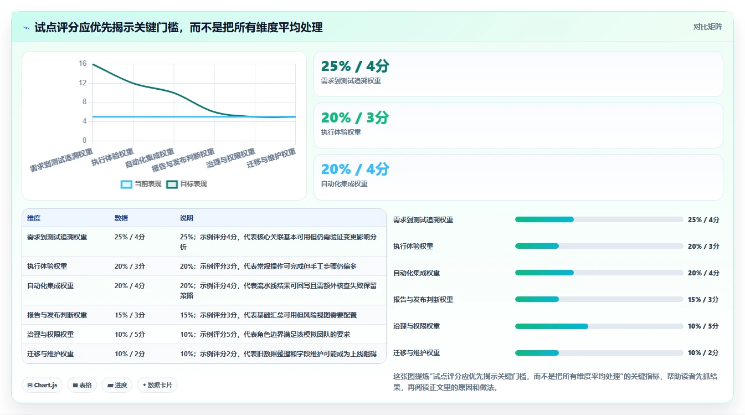The height and width of the screenshot is (415, 745).
Task: Toggle the 目标表现 legend entry
Action: (x=187, y=184)
